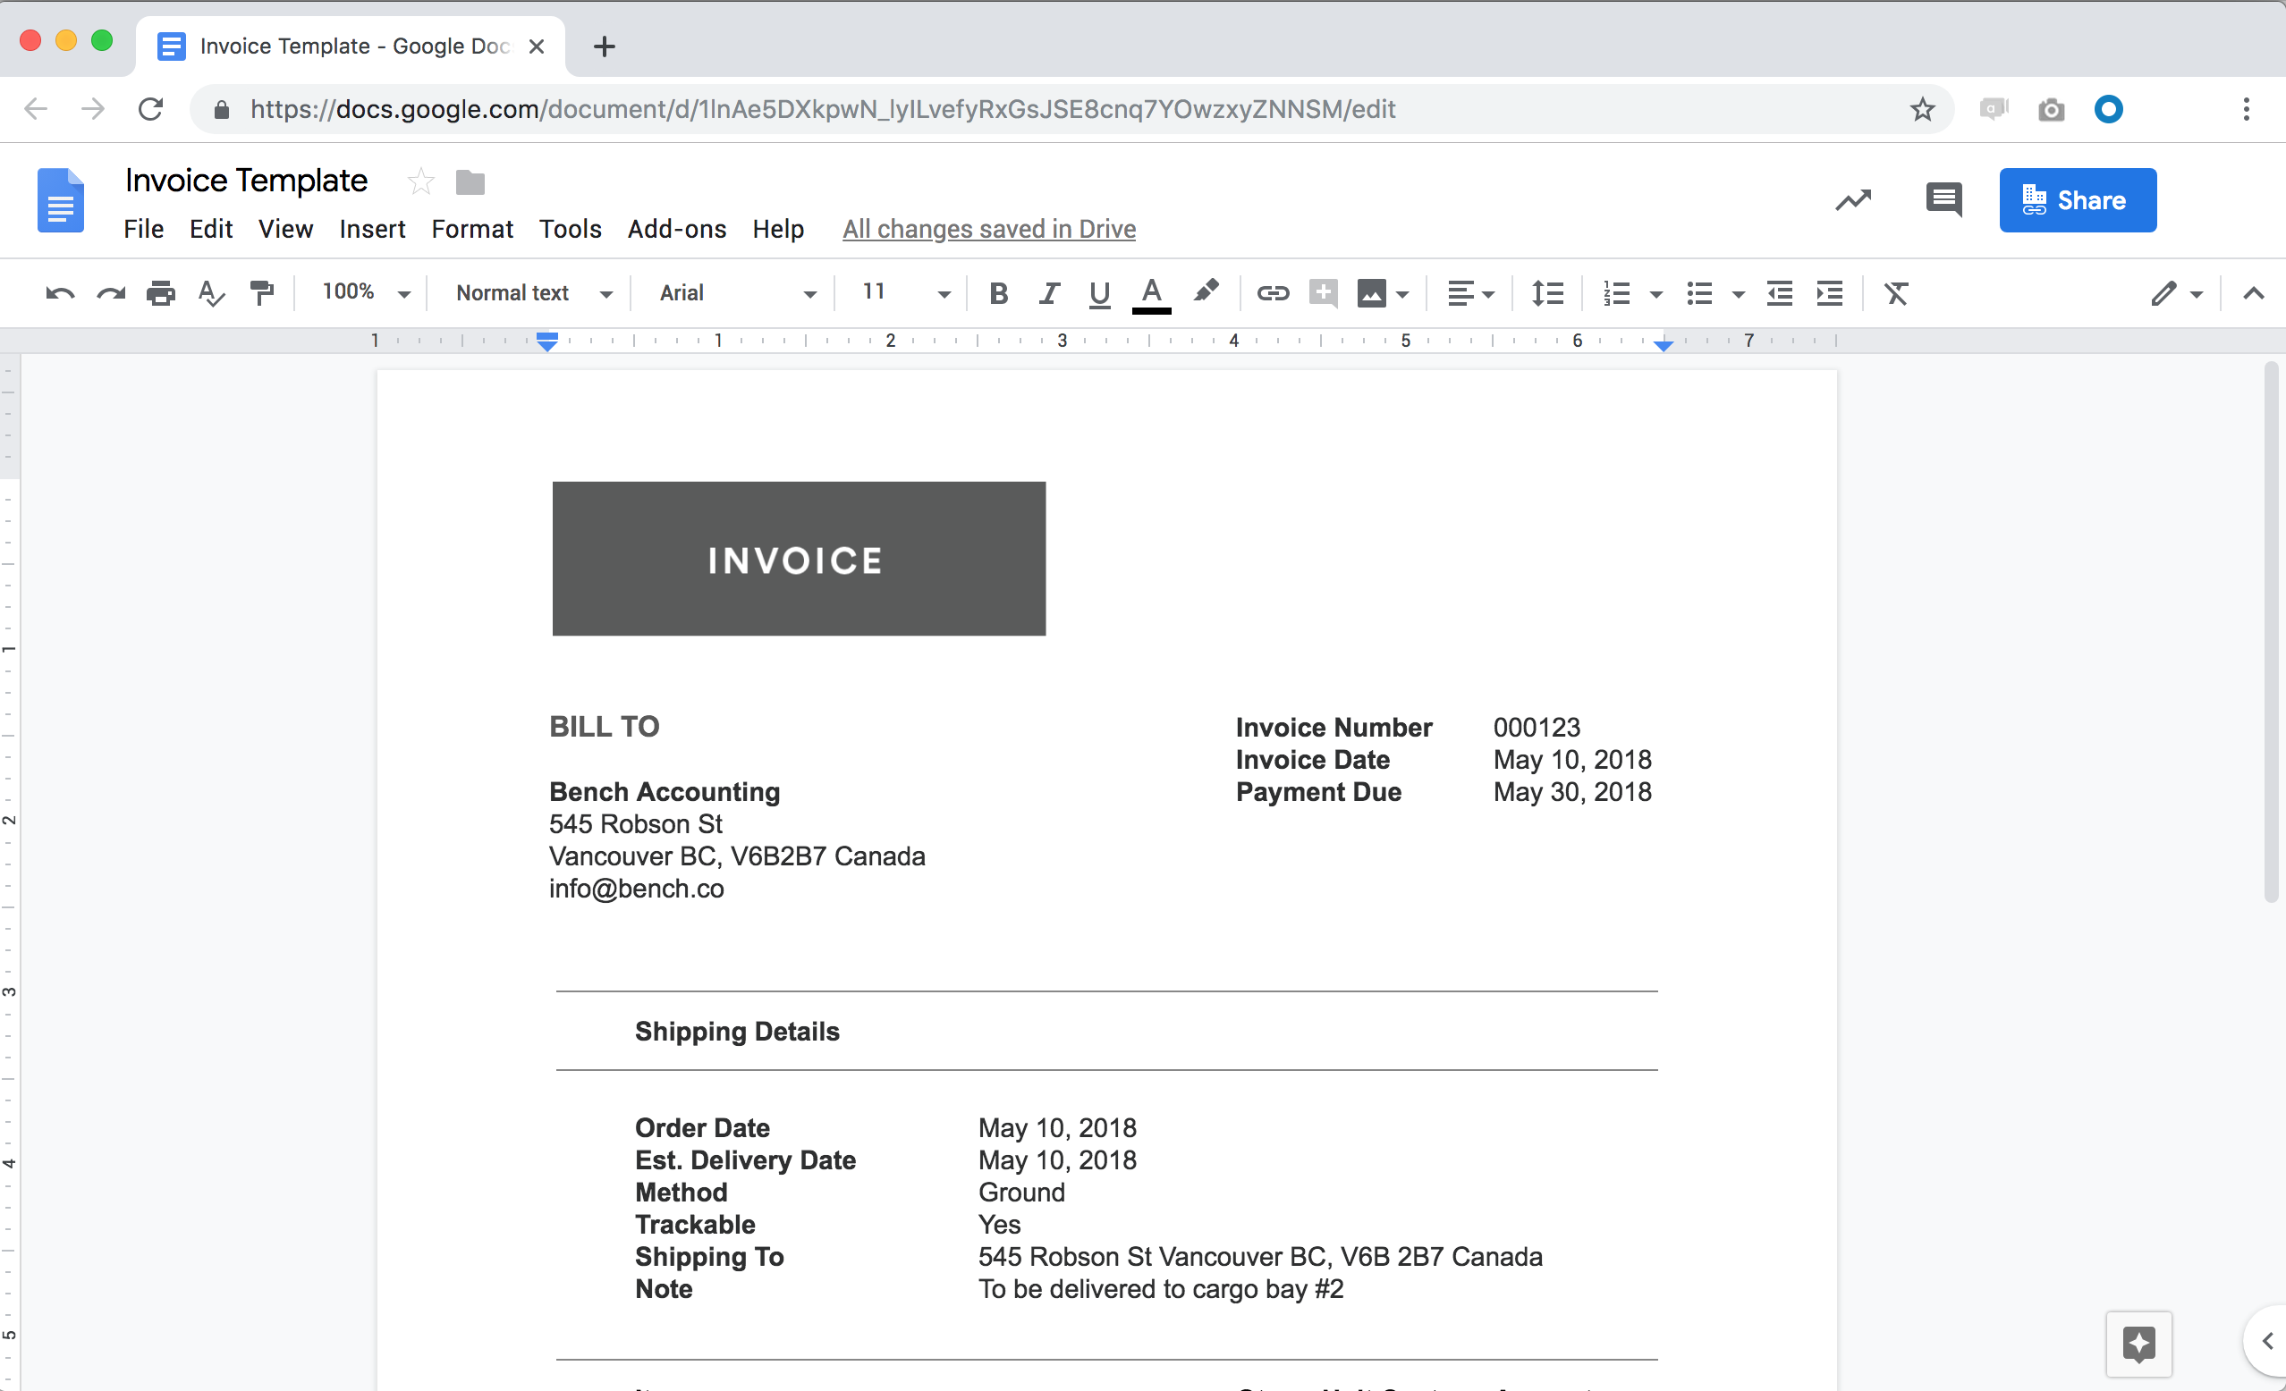This screenshot has height=1391, width=2286.
Task: Click the font color icon
Action: pos(1151,294)
